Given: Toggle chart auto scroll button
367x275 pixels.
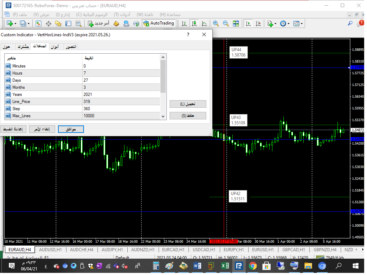Looking at the screenshot, I should 248,23.
